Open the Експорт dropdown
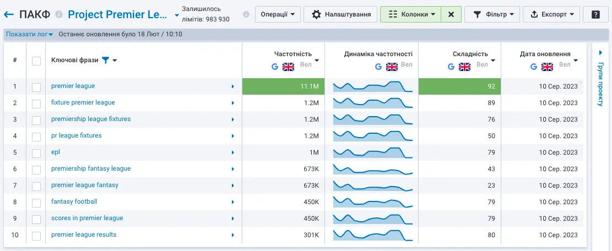The image size is (612, 251). coord(551,14)
